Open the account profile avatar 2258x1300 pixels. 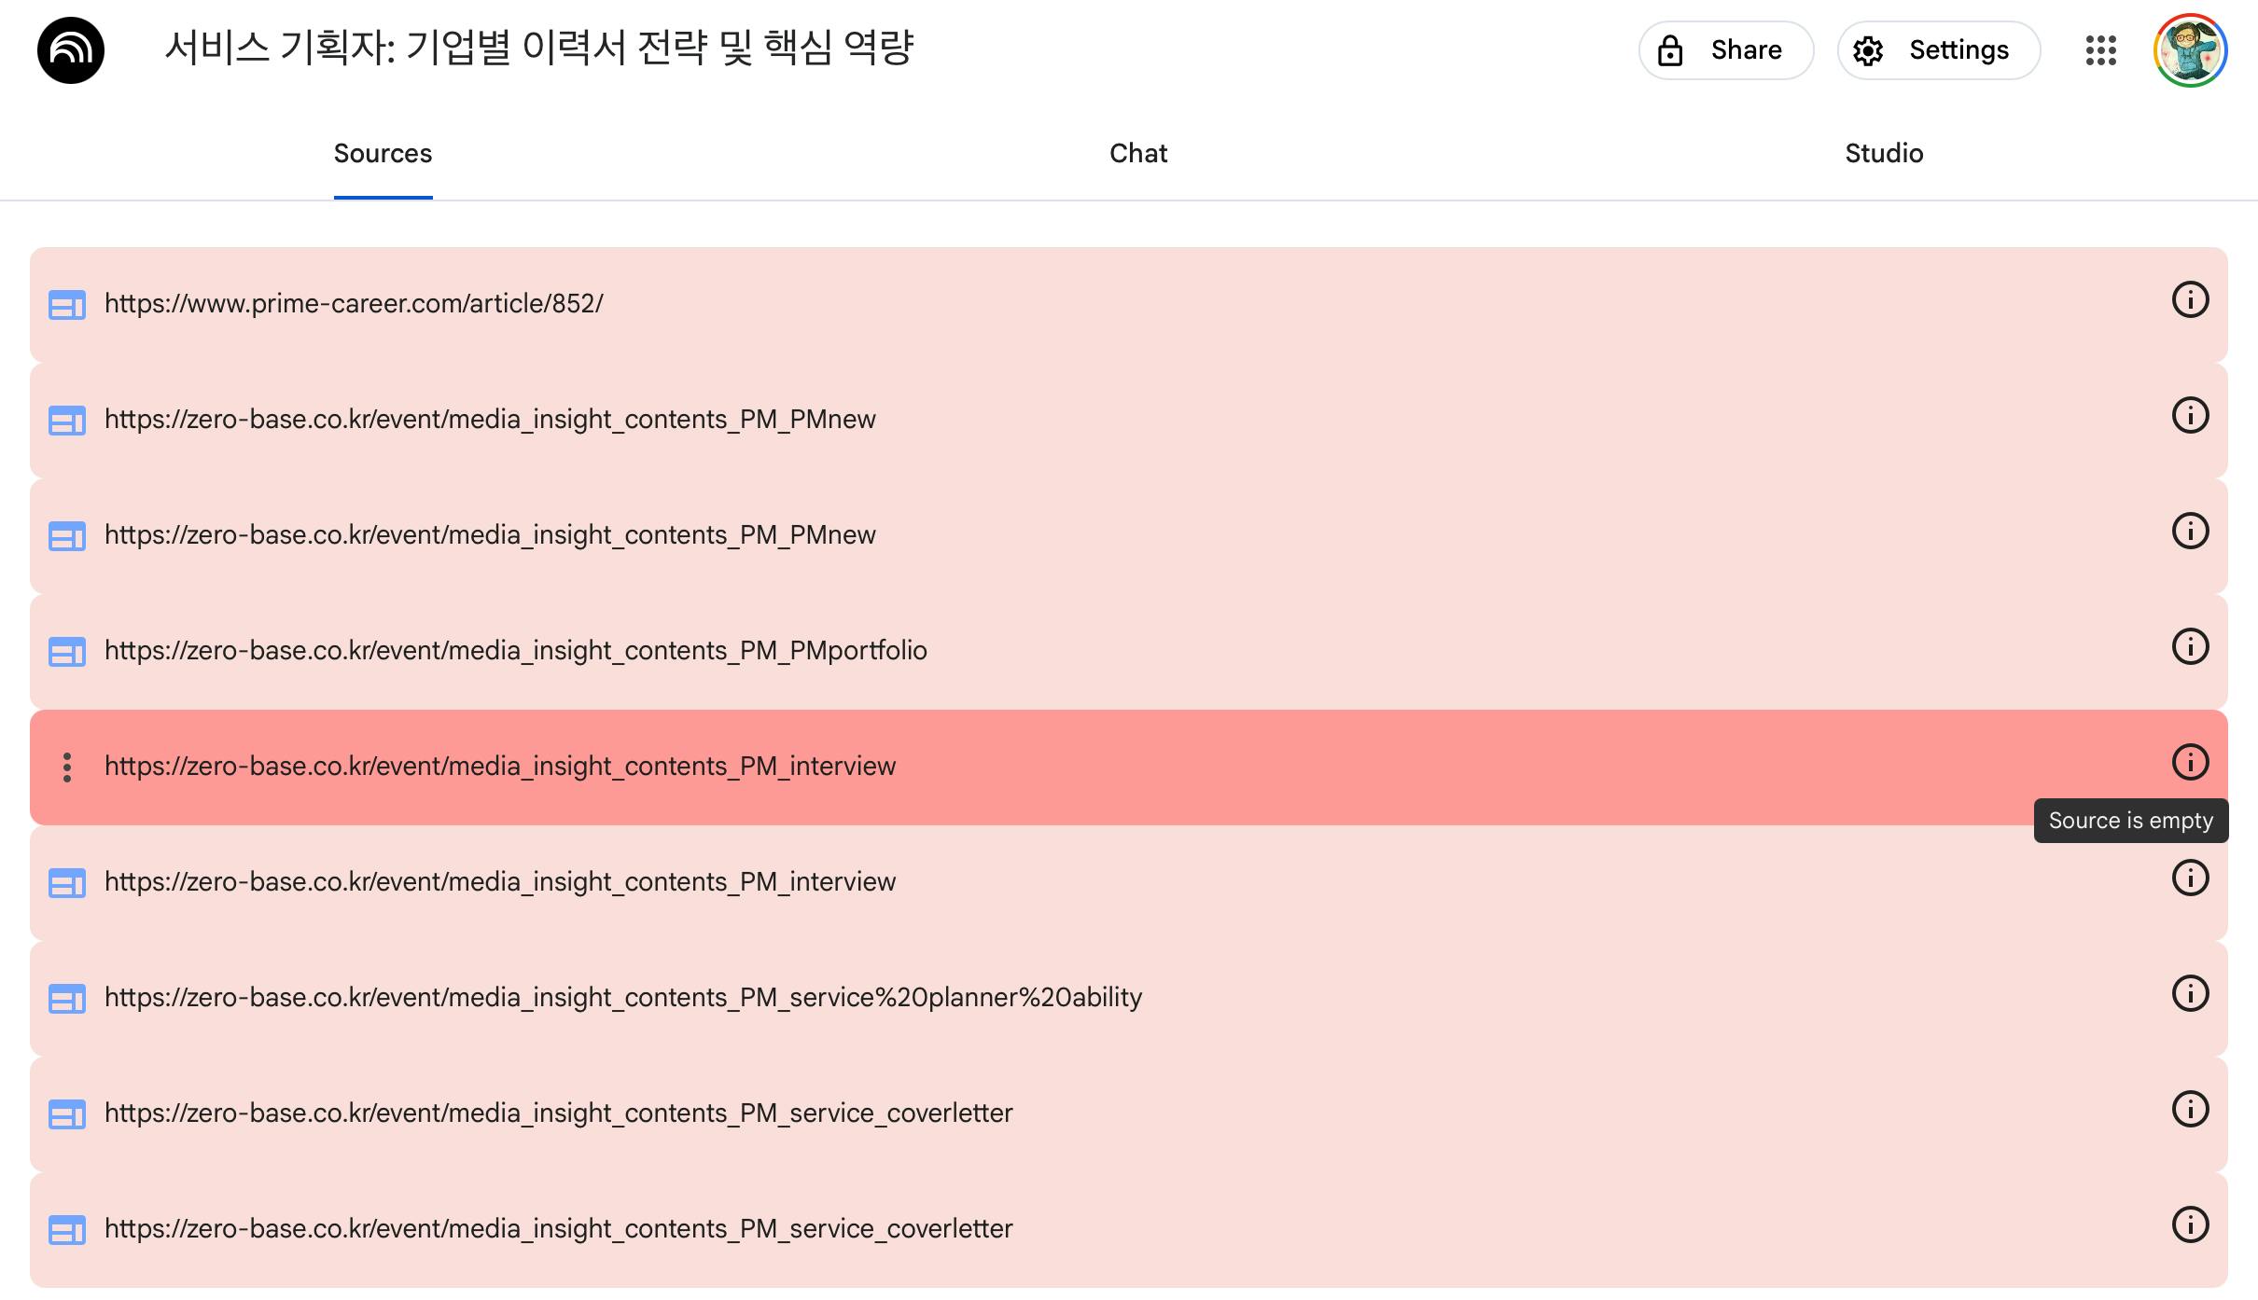click(x=2190, y=50)
